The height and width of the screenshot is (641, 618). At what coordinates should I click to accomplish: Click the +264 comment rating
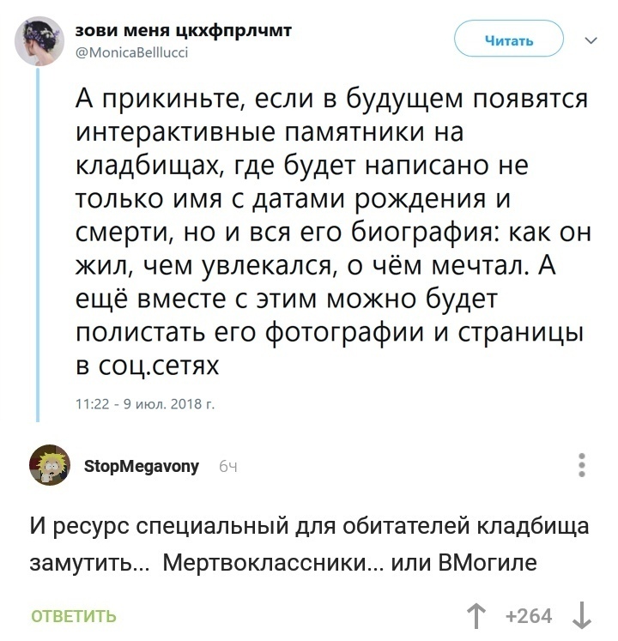tap(529, 615)
